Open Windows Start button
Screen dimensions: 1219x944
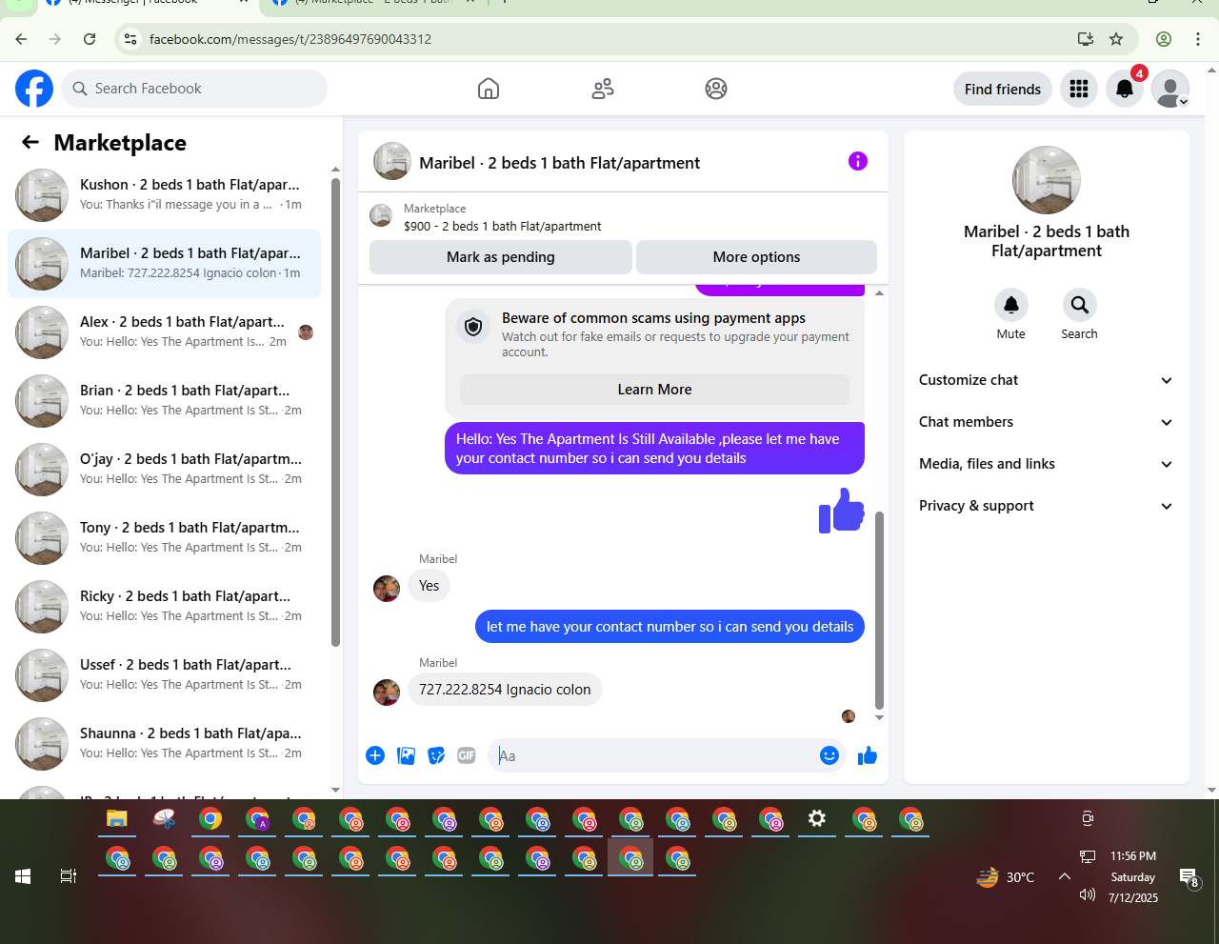point(23,876)
